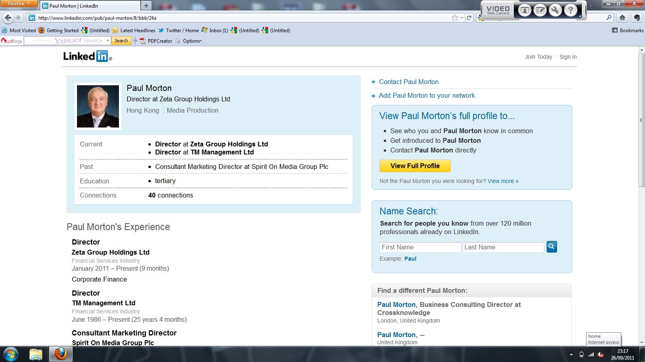Click the LinkedIn site icon in address bar
The image size is (645, 362).
click(32, 18)
